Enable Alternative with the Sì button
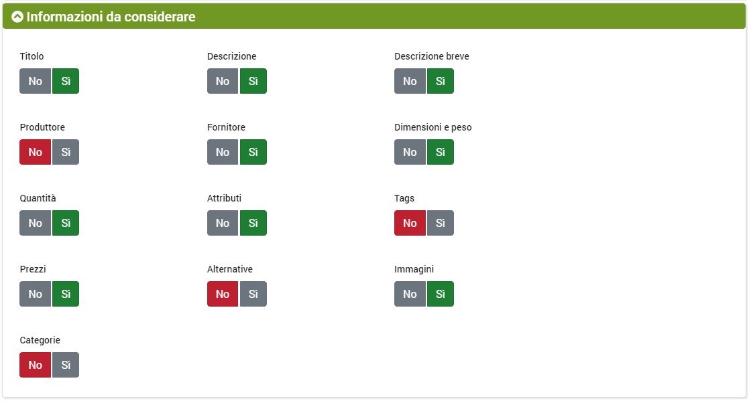Viewport: 749px width, 401px height. (253, 294)
